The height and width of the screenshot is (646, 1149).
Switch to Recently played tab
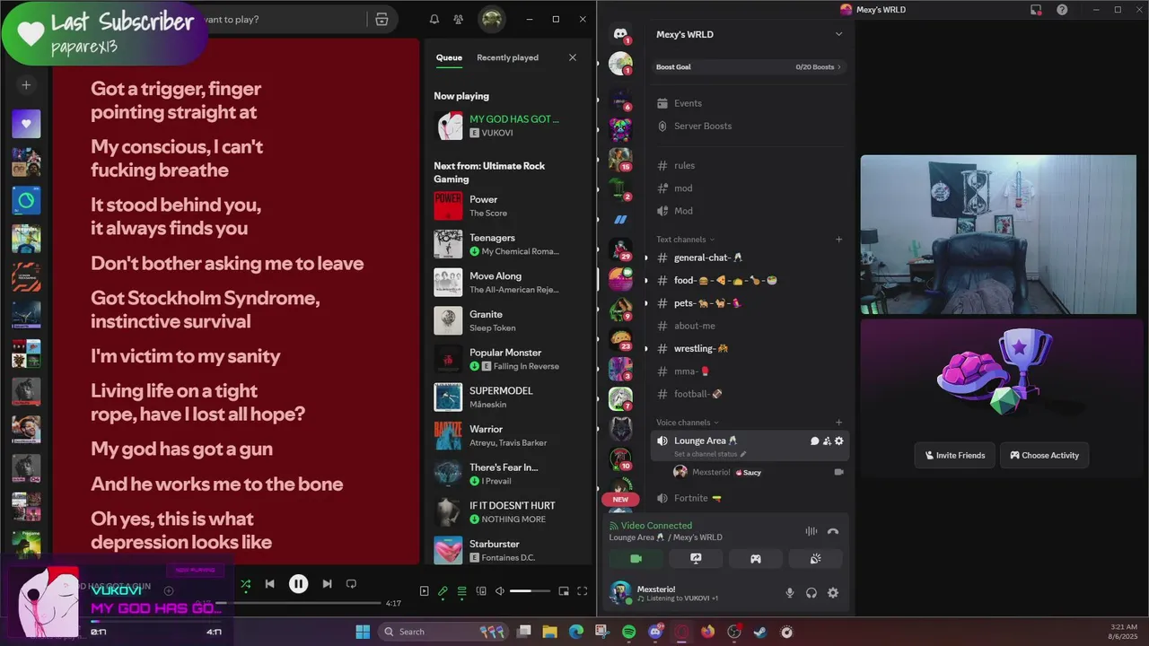point(507,57)
